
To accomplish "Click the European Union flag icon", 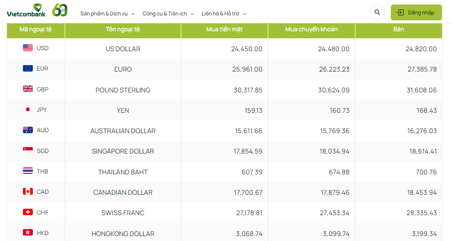I will coord(28,69).
